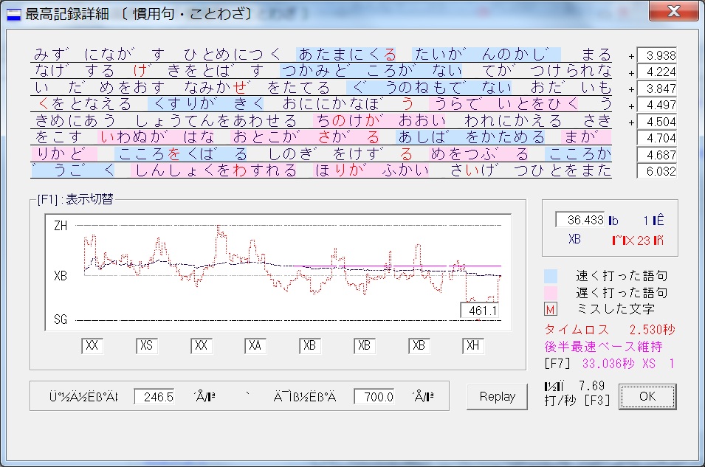The image size is (705, 467).
Task: Click the 6.032 line time field
Action: (x=656, y=171)
